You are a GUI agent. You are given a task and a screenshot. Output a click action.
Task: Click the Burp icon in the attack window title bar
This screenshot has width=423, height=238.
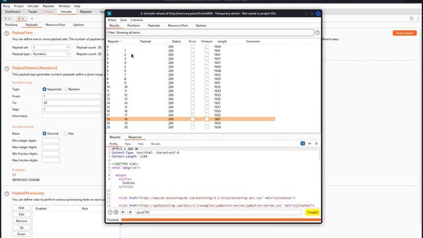pos(109,13)
